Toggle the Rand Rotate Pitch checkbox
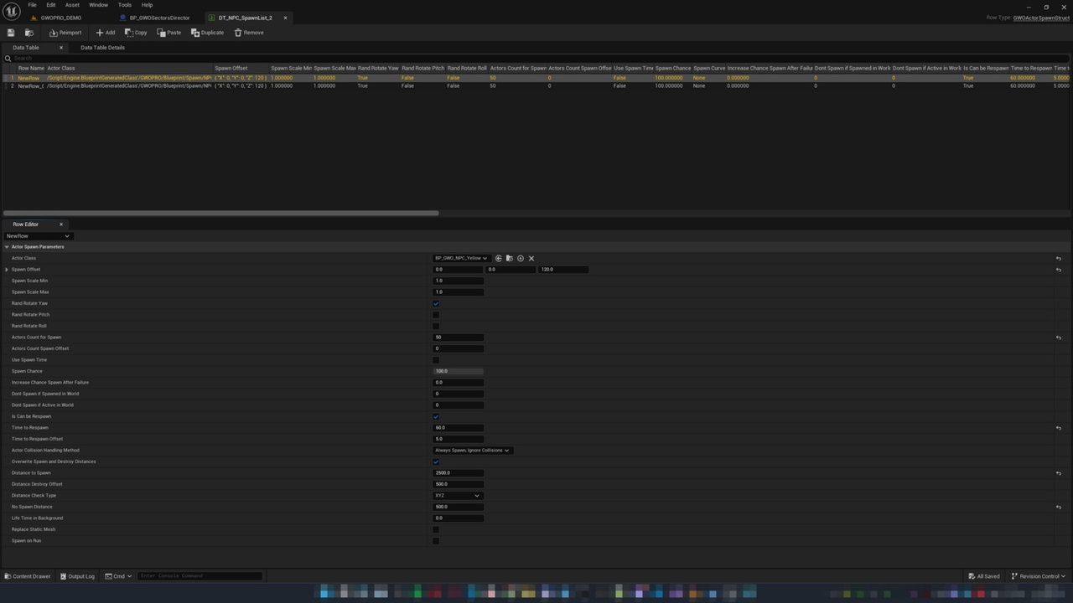The height and width of the screenshot is (603, 1073). [x=436, y=315]
